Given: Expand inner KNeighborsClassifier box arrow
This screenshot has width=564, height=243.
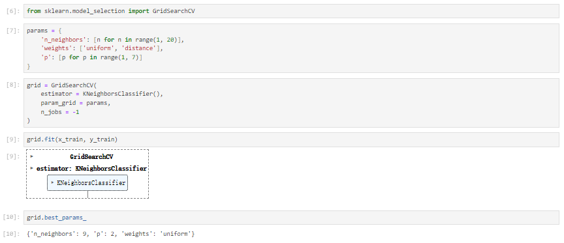Looking at the screenshot, I should (52, 182).
